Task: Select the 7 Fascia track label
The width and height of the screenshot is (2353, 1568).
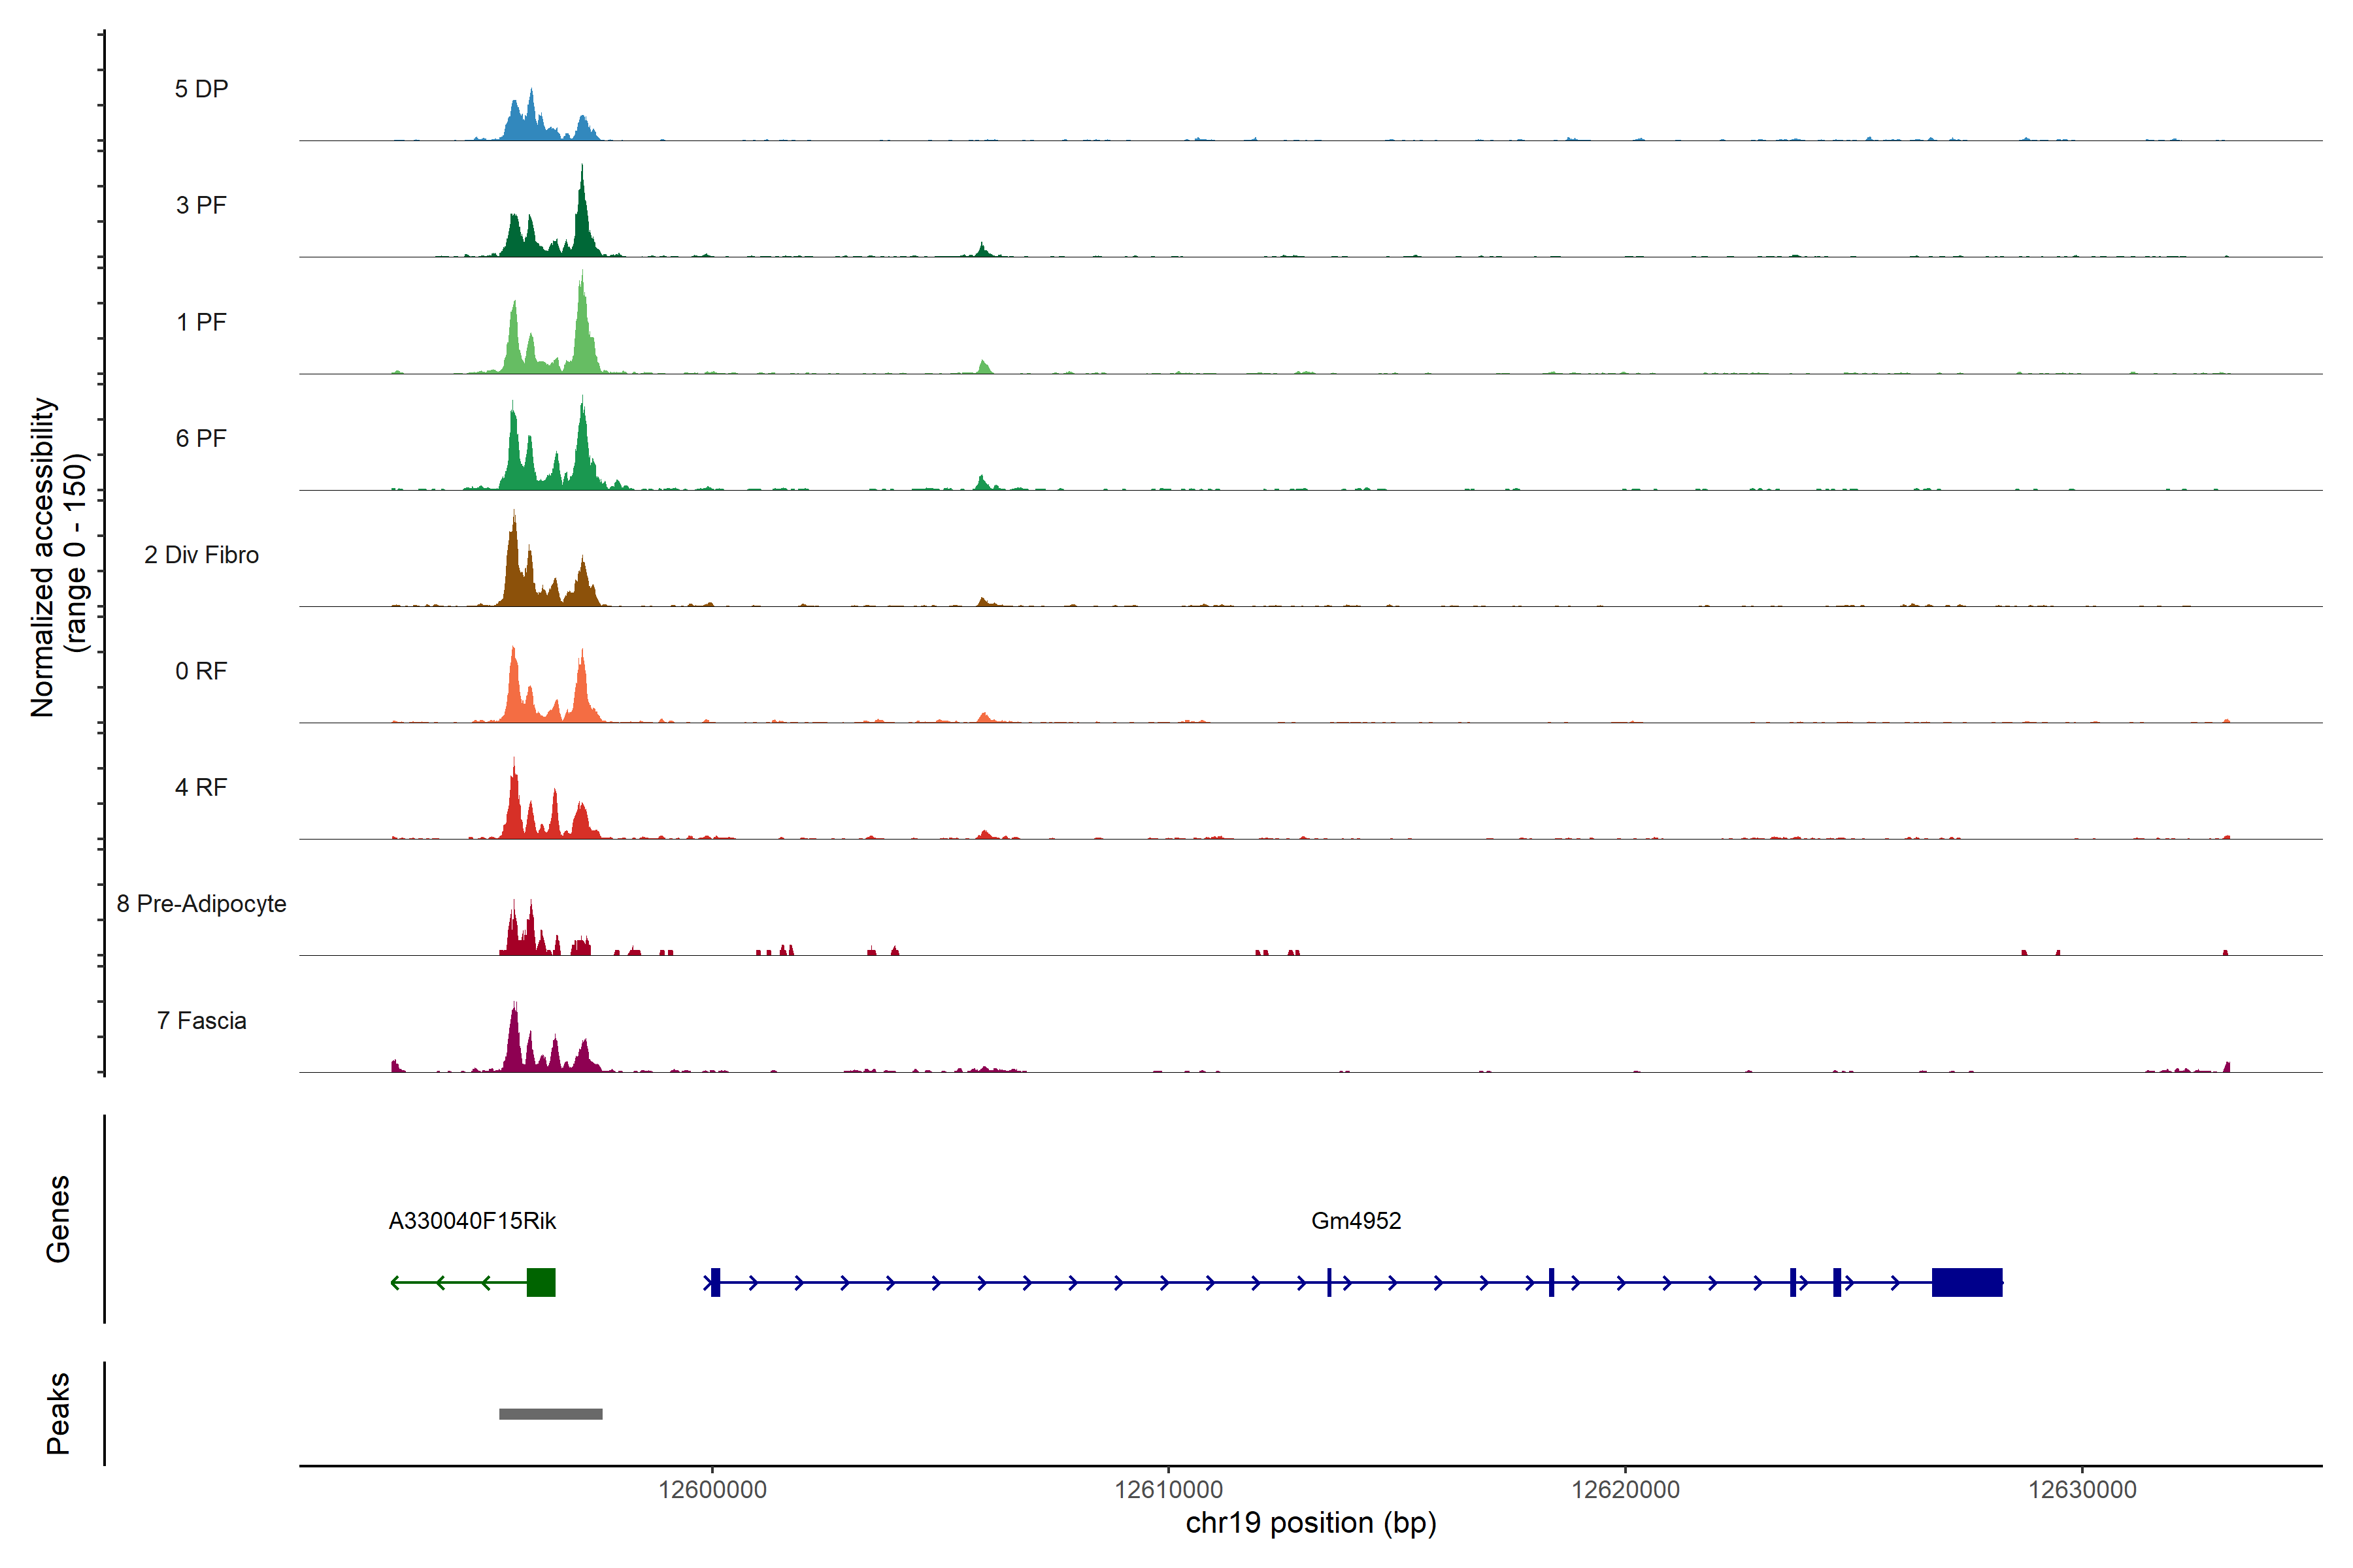Action: click(201, 1020)
